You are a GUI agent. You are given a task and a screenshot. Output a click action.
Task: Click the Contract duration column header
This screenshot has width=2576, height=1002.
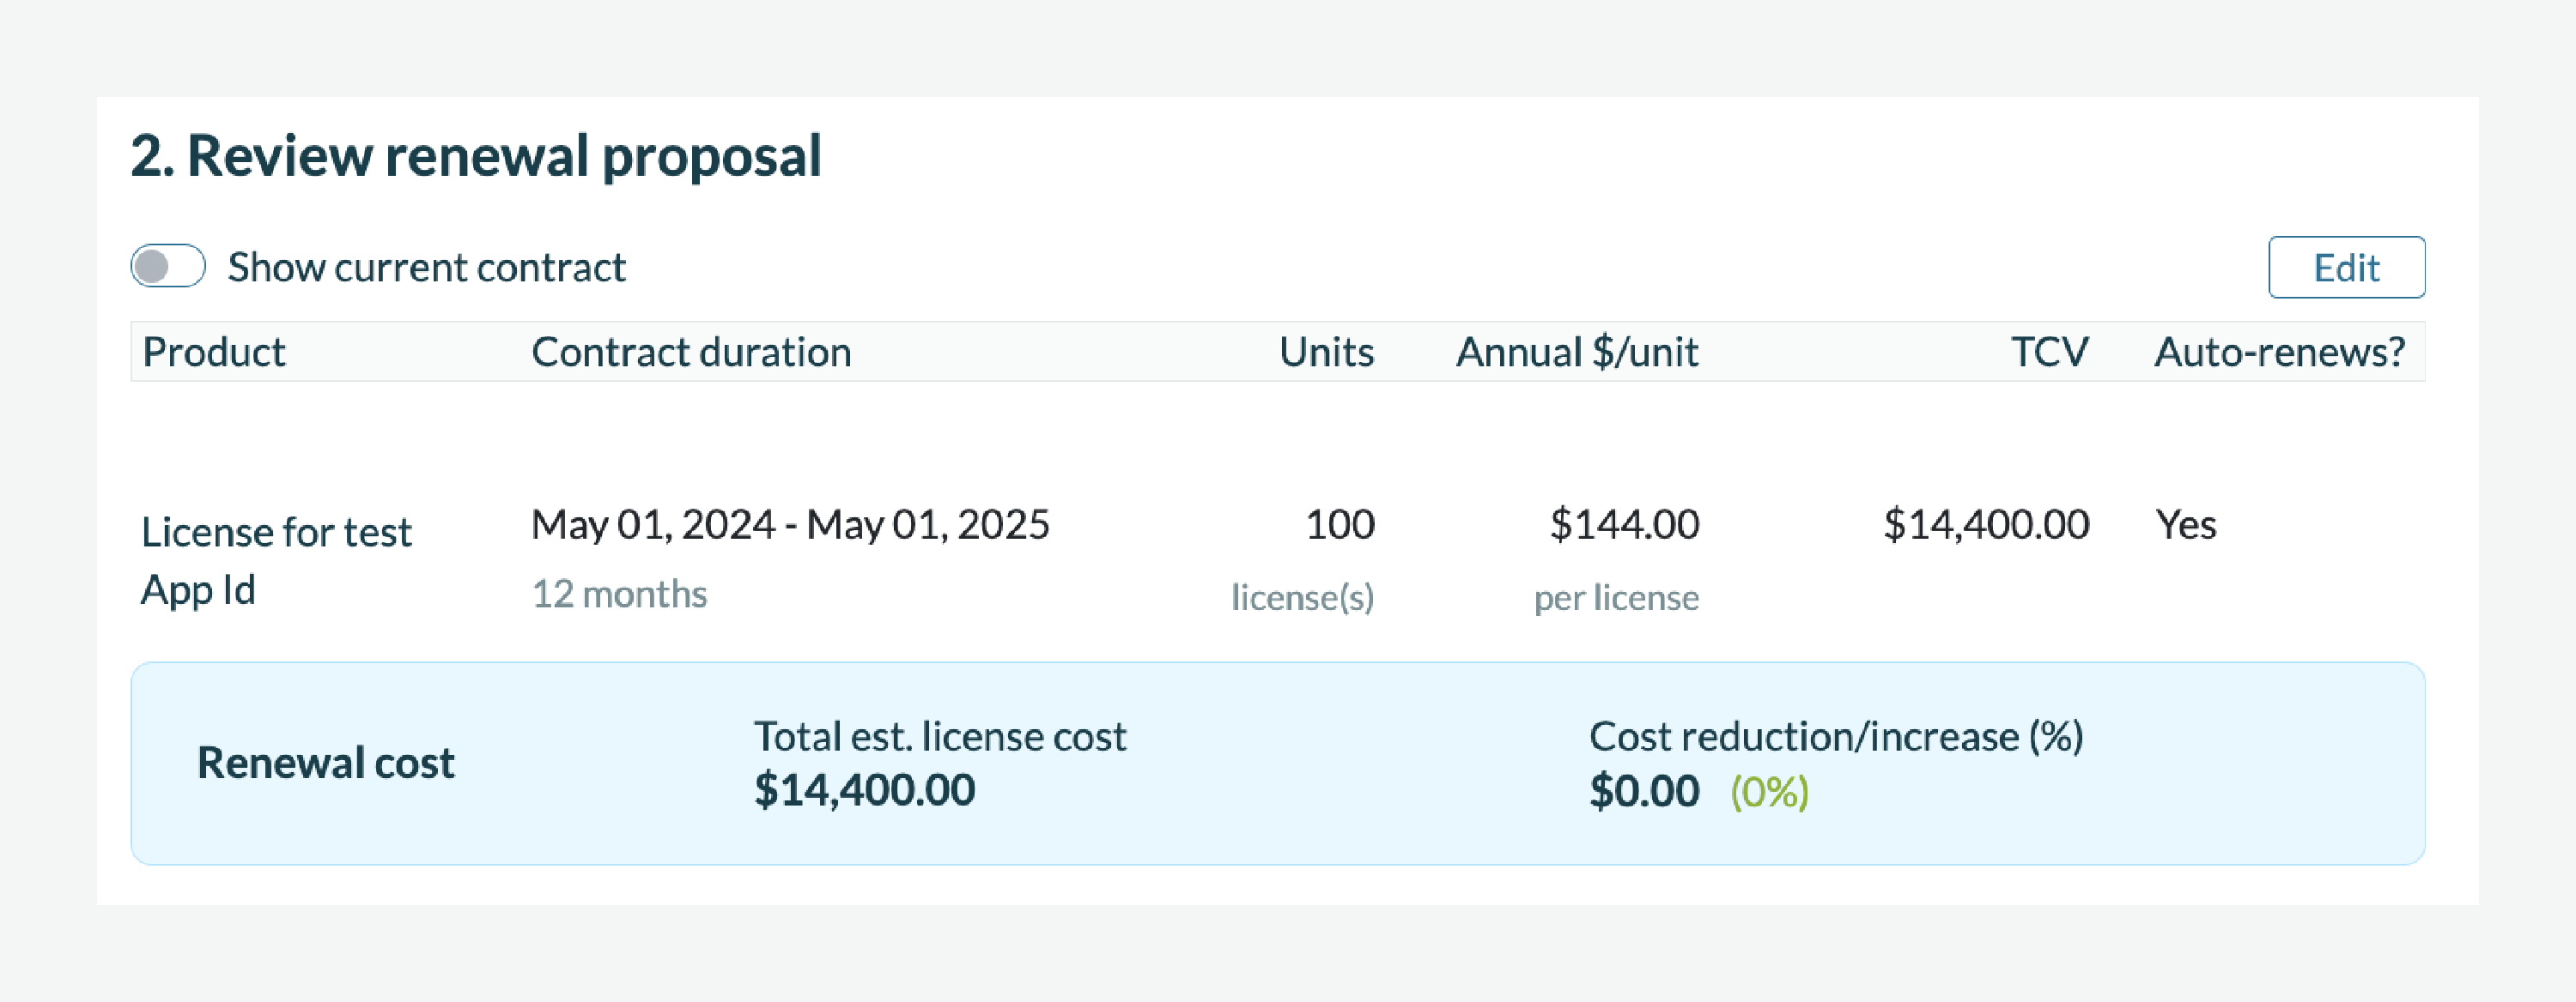coord(690,352)
